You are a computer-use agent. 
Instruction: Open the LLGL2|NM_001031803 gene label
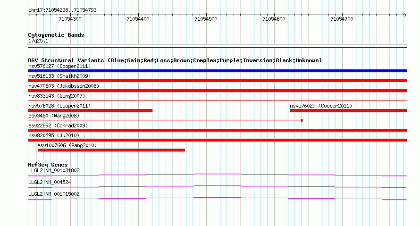coord(54,171)
